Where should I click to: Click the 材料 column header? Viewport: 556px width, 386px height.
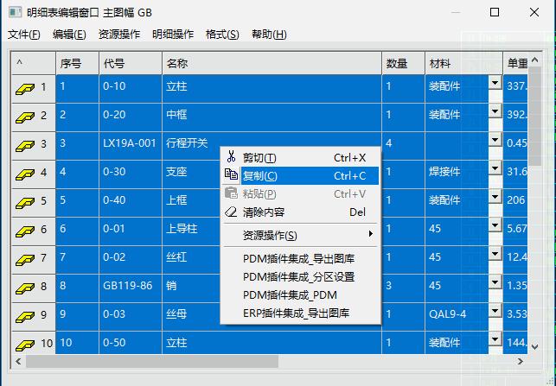tap(463, 63)
